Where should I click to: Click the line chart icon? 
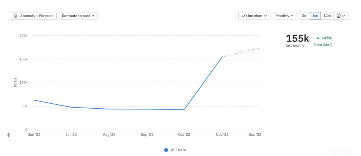[243, 16]
